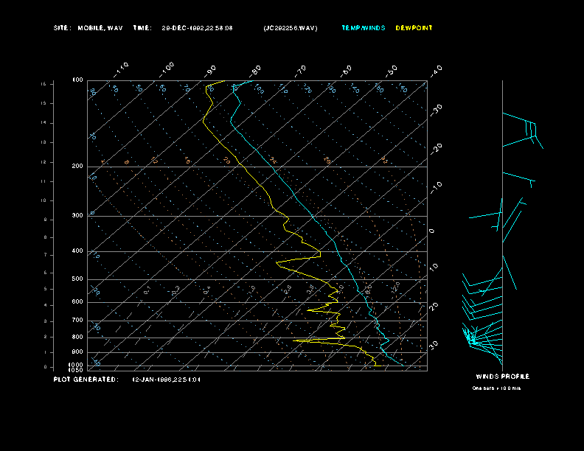The width and height of the screenshot is (584, 451).
Task: Click the SITE: MOBILE, WAV header text
Action: (x=88, y=28)
